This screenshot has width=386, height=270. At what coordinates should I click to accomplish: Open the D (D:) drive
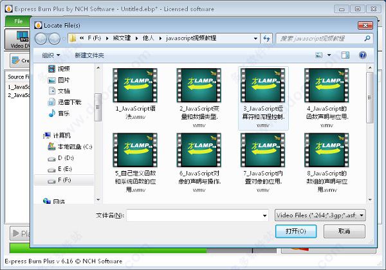(x=61, y=158)
